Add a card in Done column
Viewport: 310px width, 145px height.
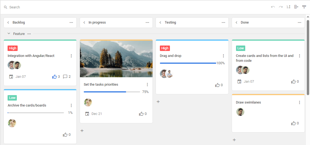coord(234,140)
